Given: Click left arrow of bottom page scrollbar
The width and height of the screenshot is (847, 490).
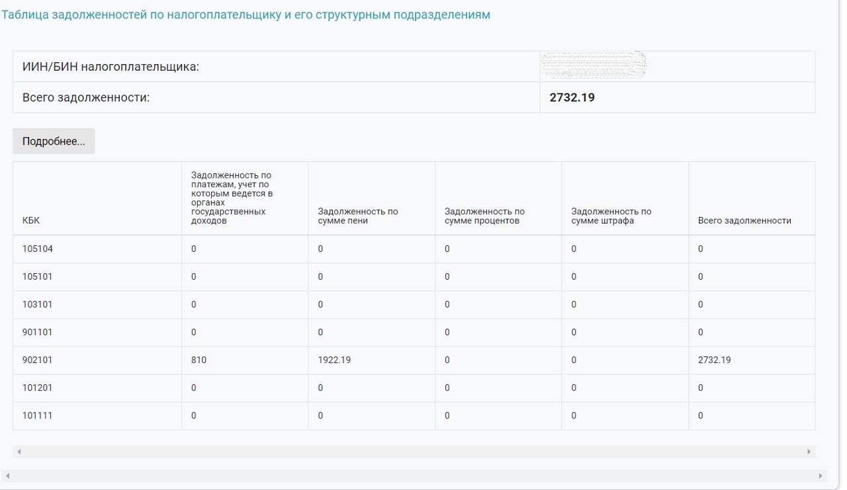Looking at the screenshot, I should pyautogui.click(x=7, y=475).
